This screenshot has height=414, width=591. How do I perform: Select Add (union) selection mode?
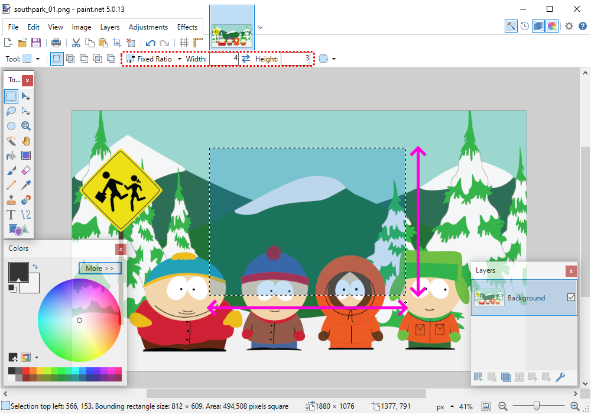pos(70,59)
